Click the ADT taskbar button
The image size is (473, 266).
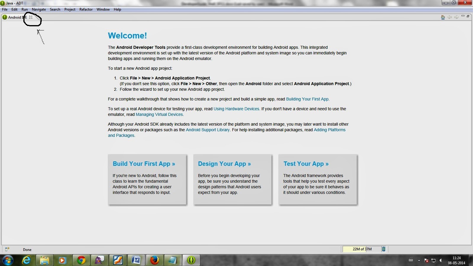[x=191, y=260]
